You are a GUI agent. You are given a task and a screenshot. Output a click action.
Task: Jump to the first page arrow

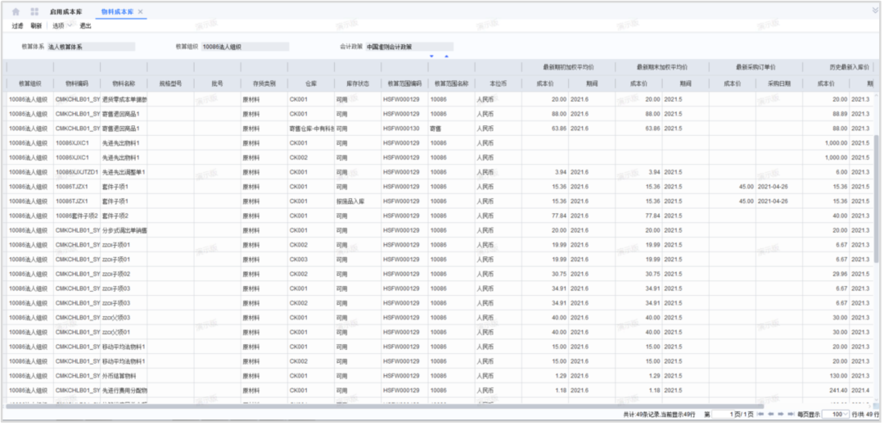coord(760,415)
